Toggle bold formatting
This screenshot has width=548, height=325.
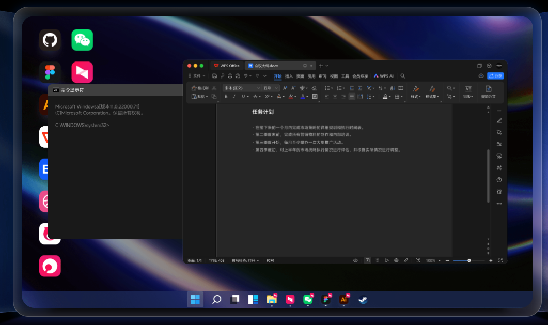(226, 97)
